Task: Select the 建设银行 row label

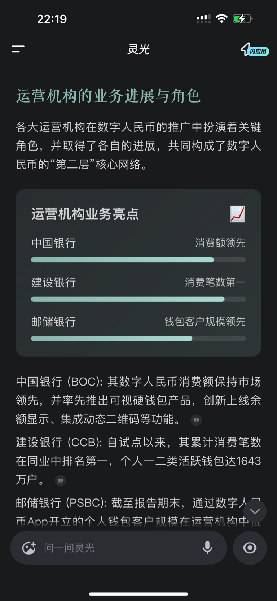Action: point(54,283)
